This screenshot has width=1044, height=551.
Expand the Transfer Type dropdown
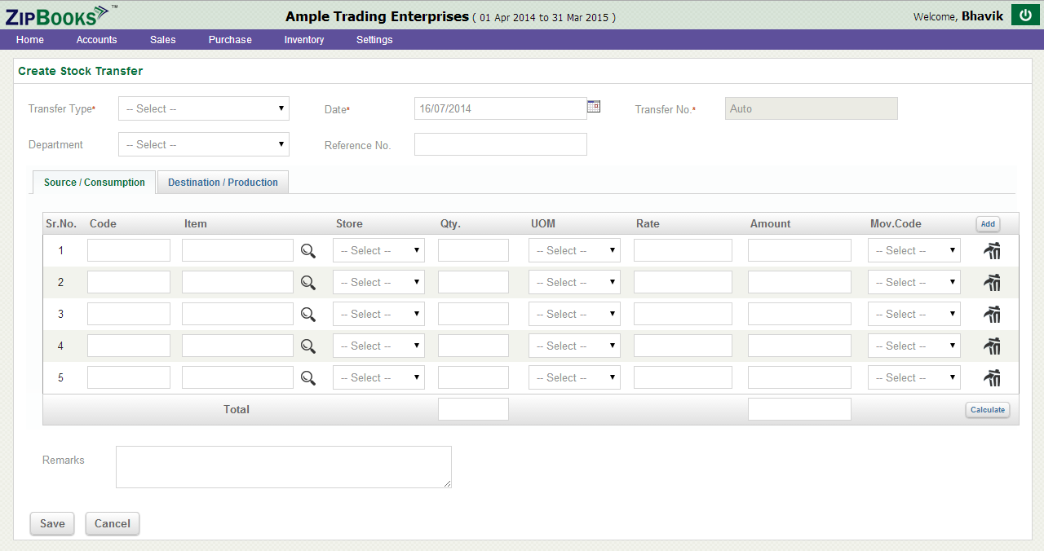204,108
